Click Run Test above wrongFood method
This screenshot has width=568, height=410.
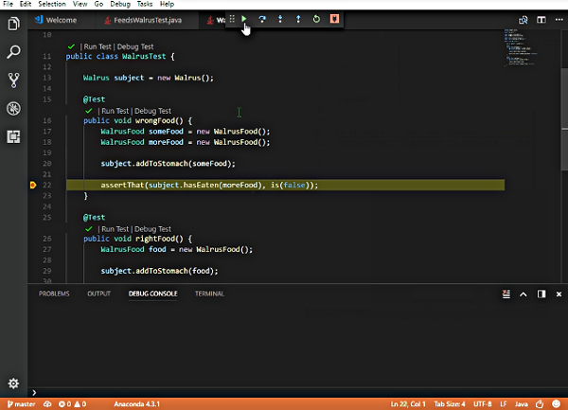pyautogui.click(x=115, y=111)
